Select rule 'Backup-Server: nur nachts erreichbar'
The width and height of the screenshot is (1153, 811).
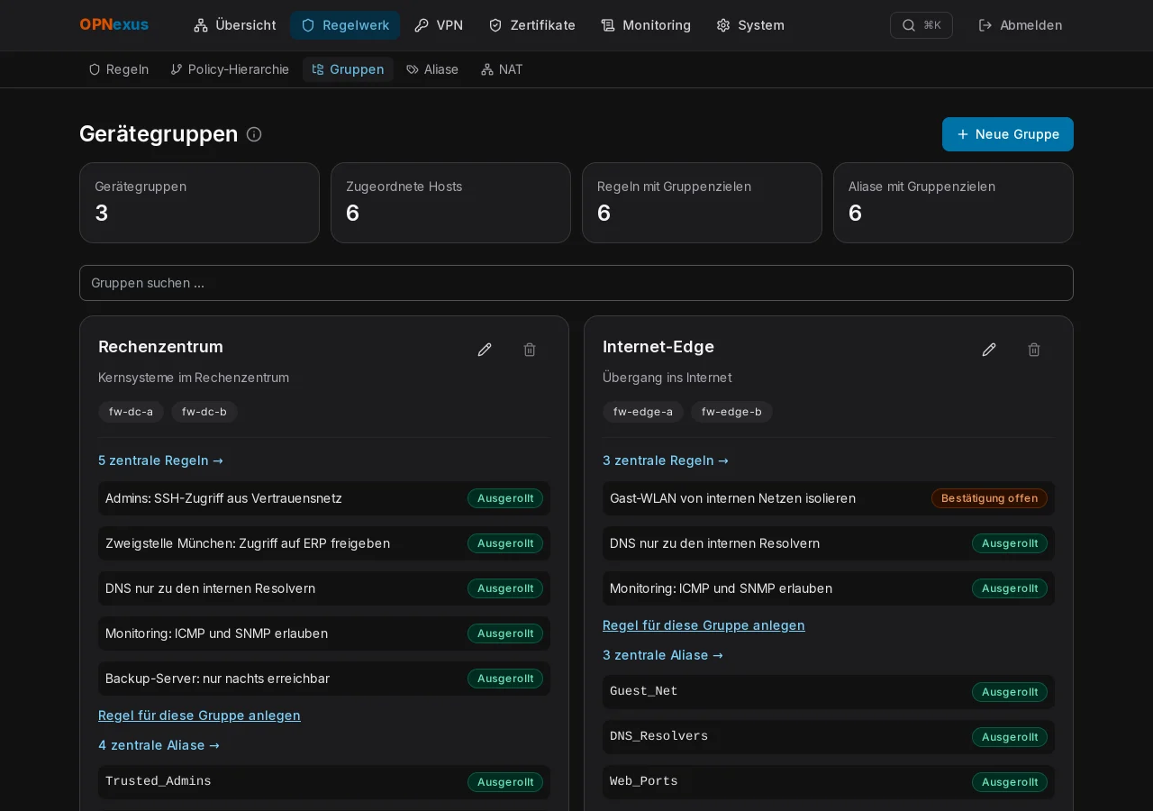pos(324,679)
